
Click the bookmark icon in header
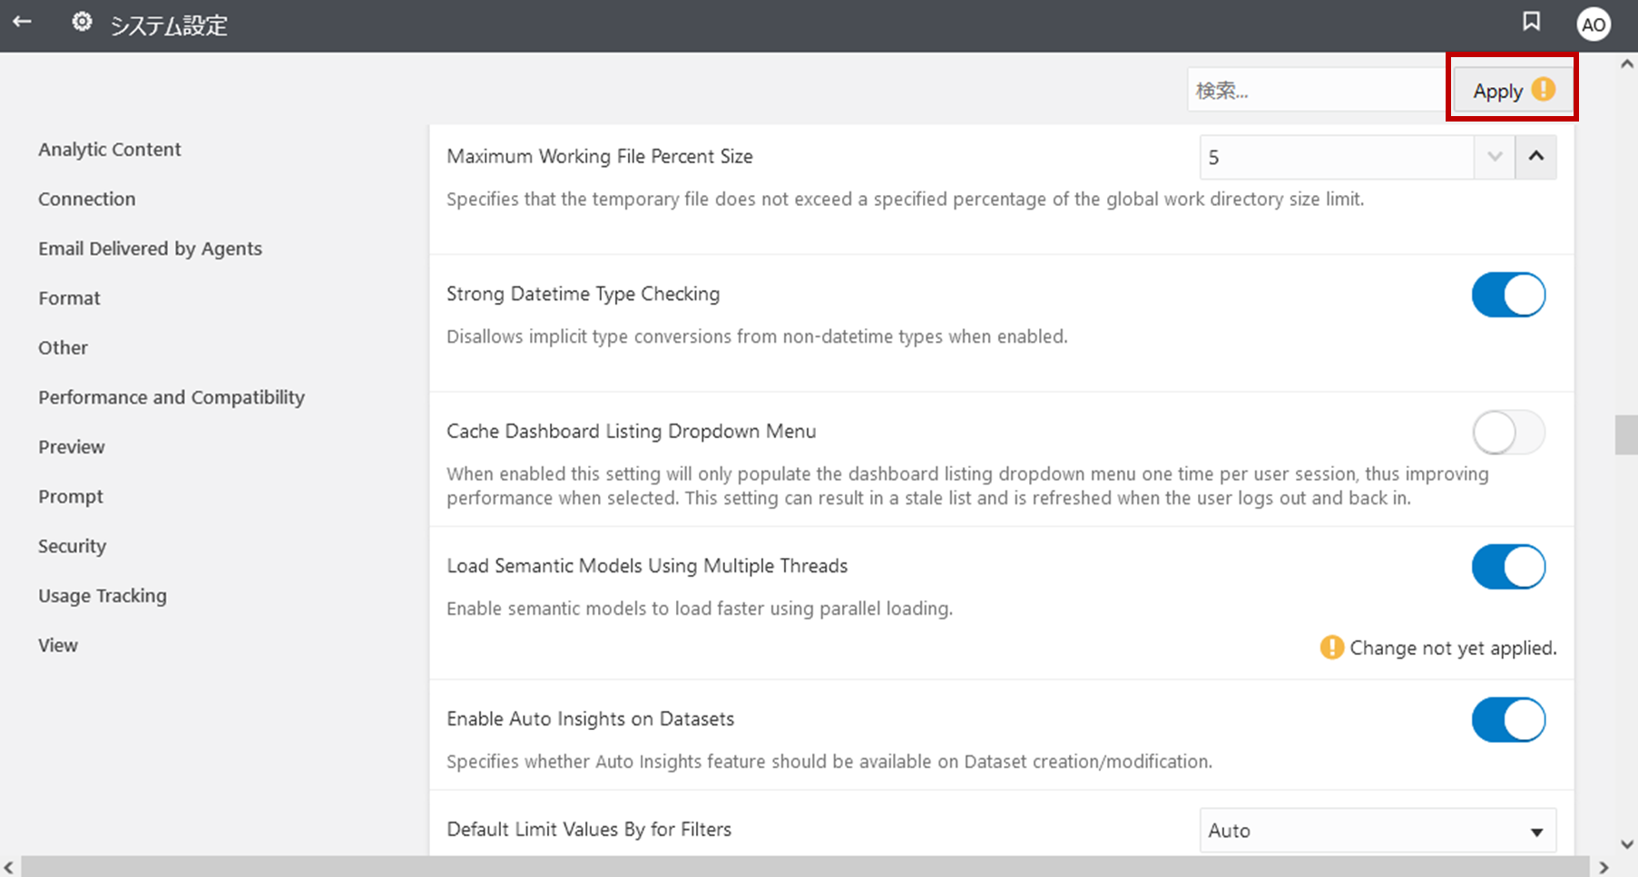click(x=1531, y=22)
